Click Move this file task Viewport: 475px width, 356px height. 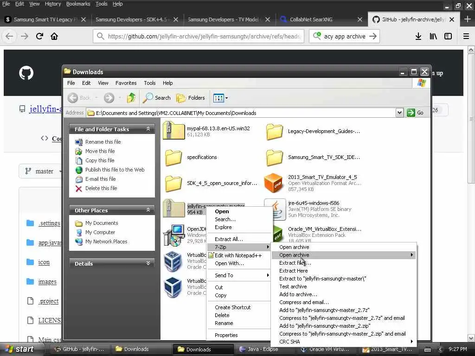click(100, 151)
